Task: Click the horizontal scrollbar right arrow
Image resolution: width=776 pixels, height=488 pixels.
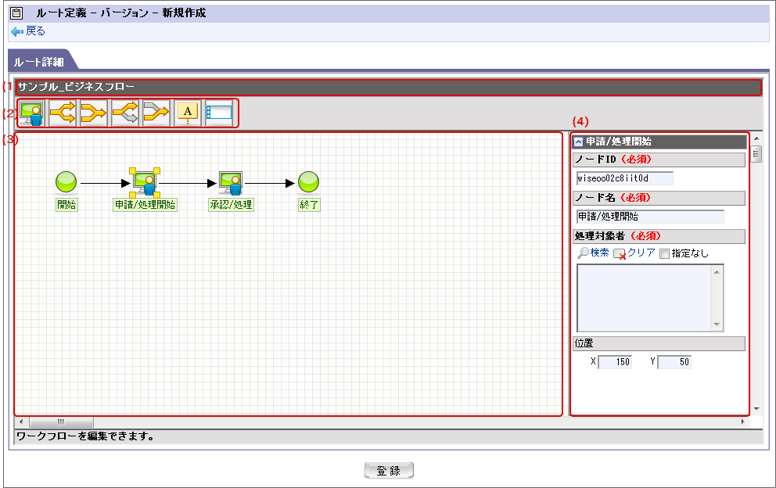Action: 743,422
